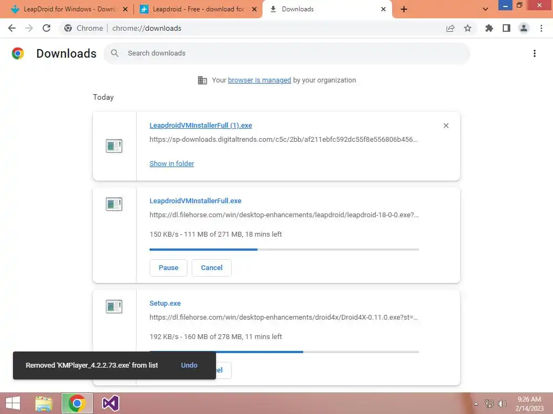553x414 pixels.
Task: Open the browser is managed link
Action: [259, 80]
